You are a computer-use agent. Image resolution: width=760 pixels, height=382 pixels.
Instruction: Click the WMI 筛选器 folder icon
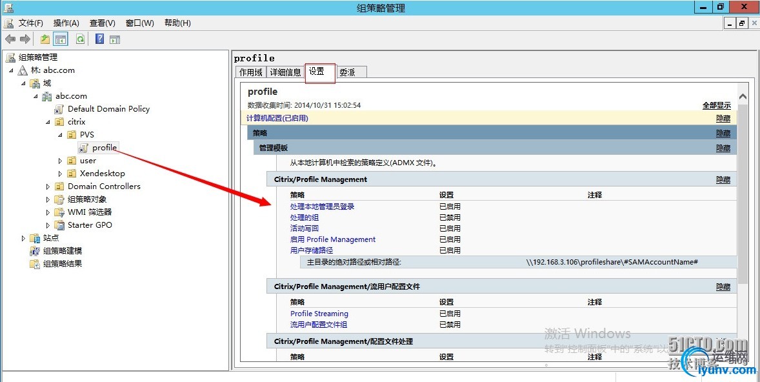pyautogui.click(x=59, y=212)
